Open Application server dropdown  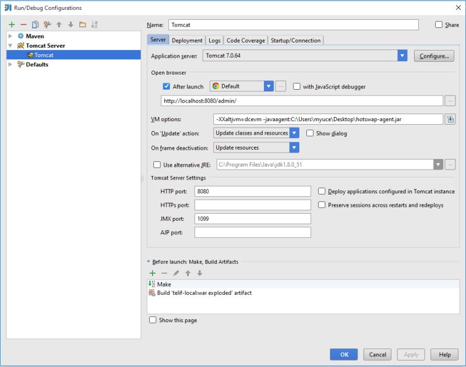pyautogui.click(x=402, y=55)
